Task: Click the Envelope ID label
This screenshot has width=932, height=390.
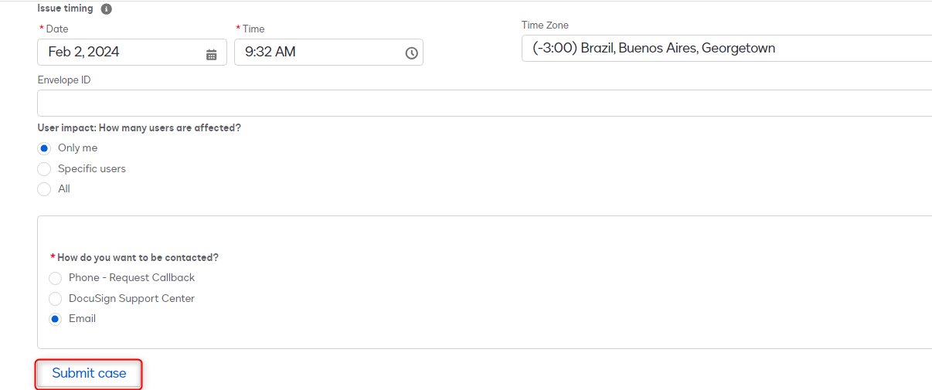Action: (64, 80)
